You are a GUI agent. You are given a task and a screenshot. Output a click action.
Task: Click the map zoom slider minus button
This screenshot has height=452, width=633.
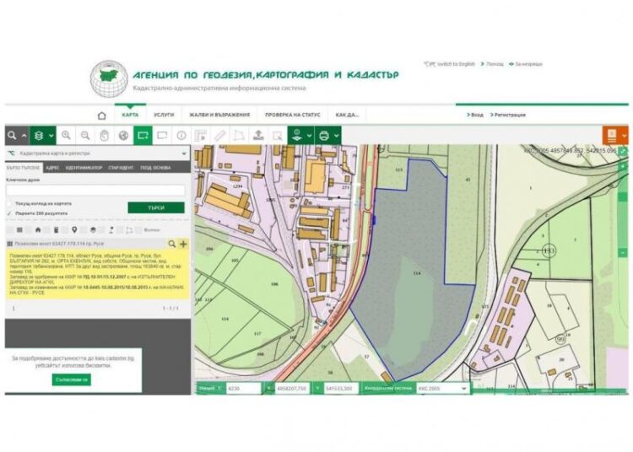point(623,253)
